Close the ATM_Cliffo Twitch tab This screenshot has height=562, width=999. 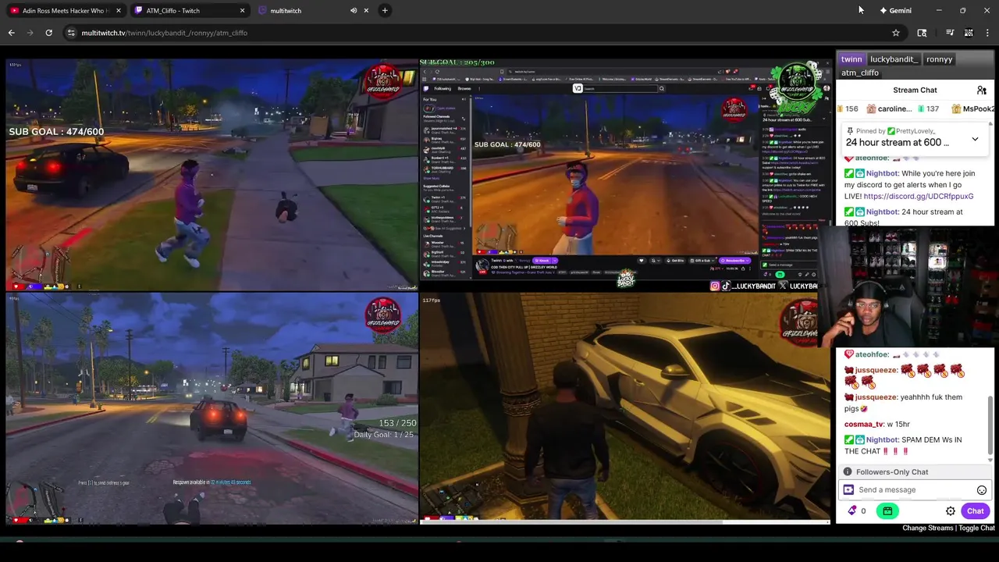pos(242,11)
